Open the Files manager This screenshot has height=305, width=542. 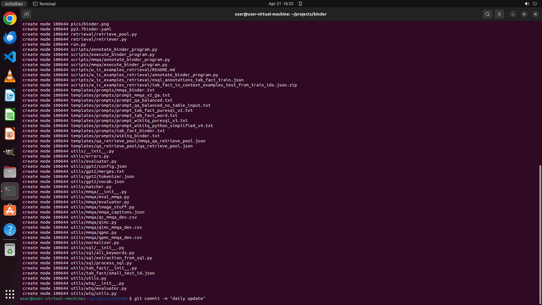tap(10, 172)
